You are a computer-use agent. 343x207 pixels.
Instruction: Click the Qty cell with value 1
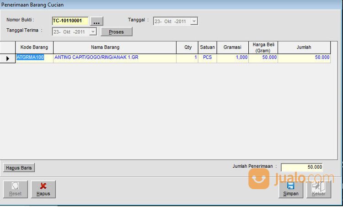(x=187, y=58)
